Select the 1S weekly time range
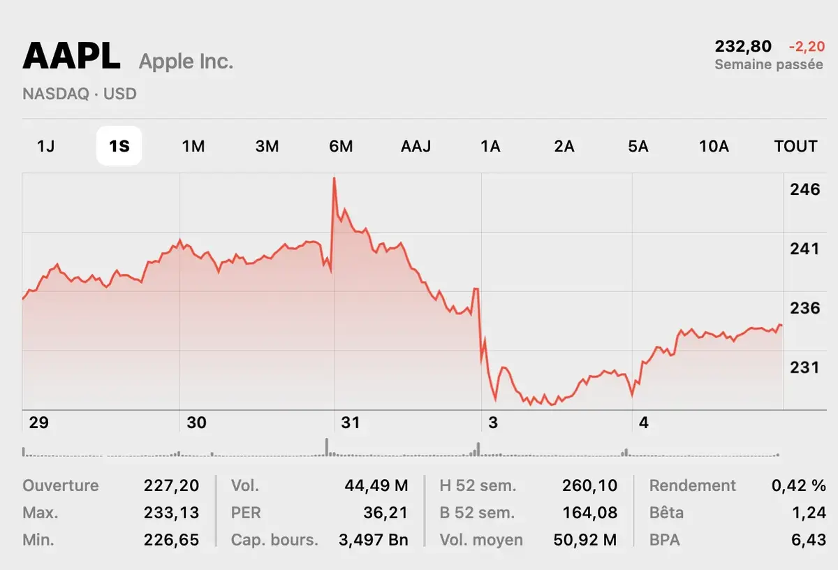The width and height of the screenshot is (838, 570). 119,145
